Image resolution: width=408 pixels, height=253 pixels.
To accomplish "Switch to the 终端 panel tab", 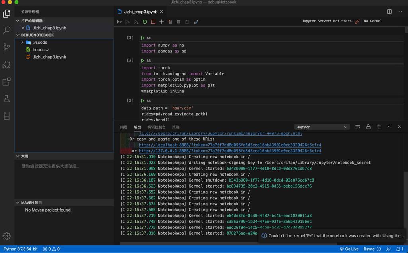I will coord(176,127).
